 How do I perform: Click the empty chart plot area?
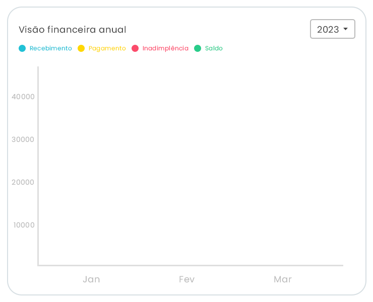click(x=191, y=166)
